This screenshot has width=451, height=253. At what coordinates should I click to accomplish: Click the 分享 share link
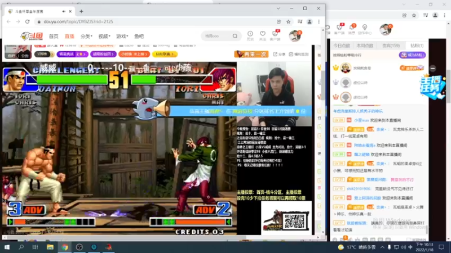(279, 54)
